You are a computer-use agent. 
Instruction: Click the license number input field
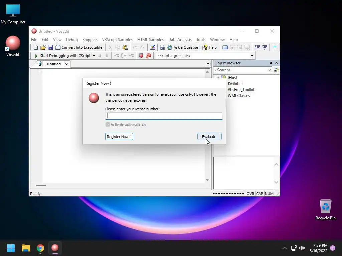[164, 116]
